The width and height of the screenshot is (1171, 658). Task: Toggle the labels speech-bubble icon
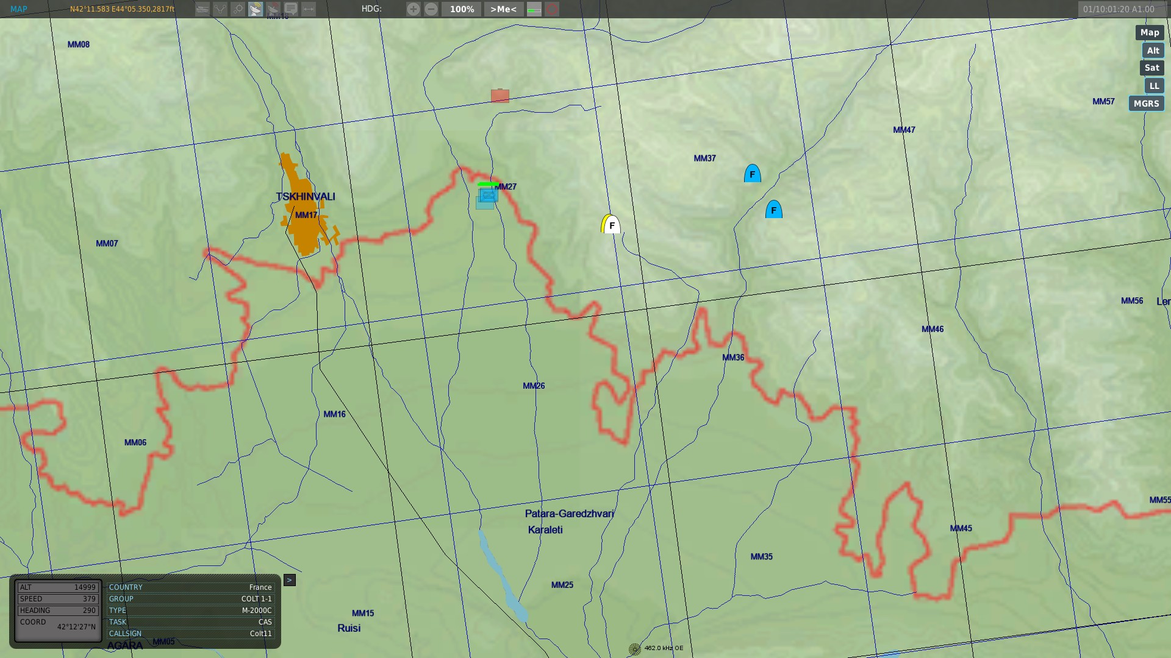(291, 9)
